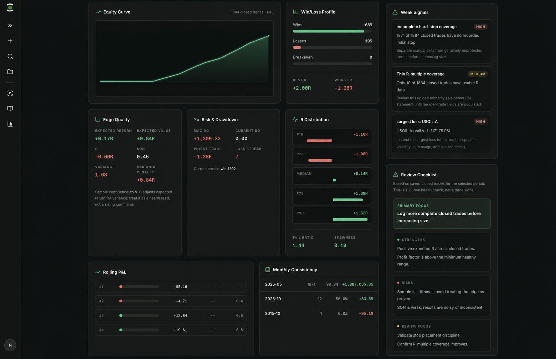Click the Variance value 1.68
Image resolution: width=556 pixels, height=359 pixels.
tap(101, 175)
